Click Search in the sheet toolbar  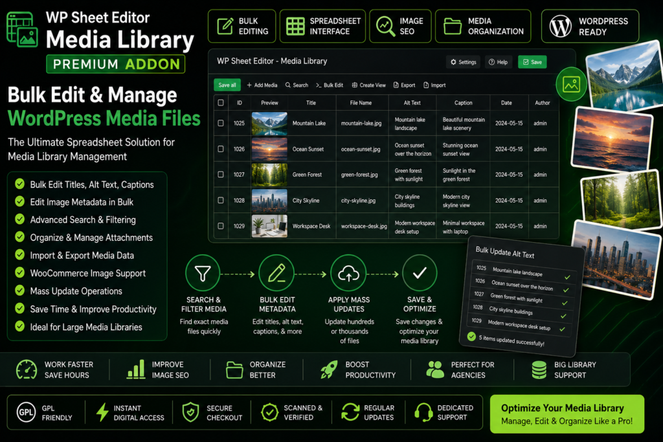[297, 85]
